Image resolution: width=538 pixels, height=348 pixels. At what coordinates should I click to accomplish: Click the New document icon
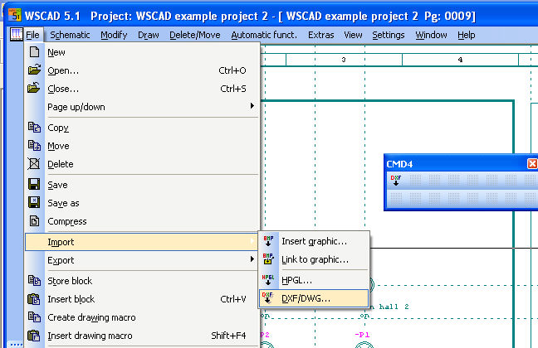[x=34, y=51]
